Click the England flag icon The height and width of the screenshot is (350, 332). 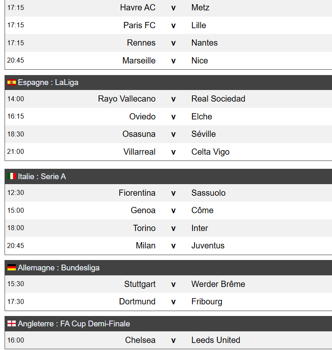click(11, 324)
